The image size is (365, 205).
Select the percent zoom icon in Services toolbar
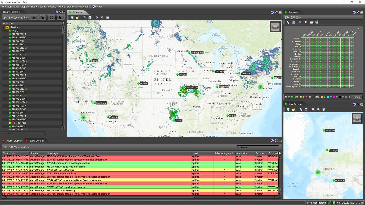(x=317, y=22)
